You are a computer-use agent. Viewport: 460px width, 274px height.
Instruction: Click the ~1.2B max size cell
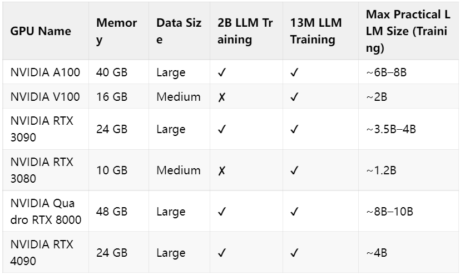click(x=381, y=170)
